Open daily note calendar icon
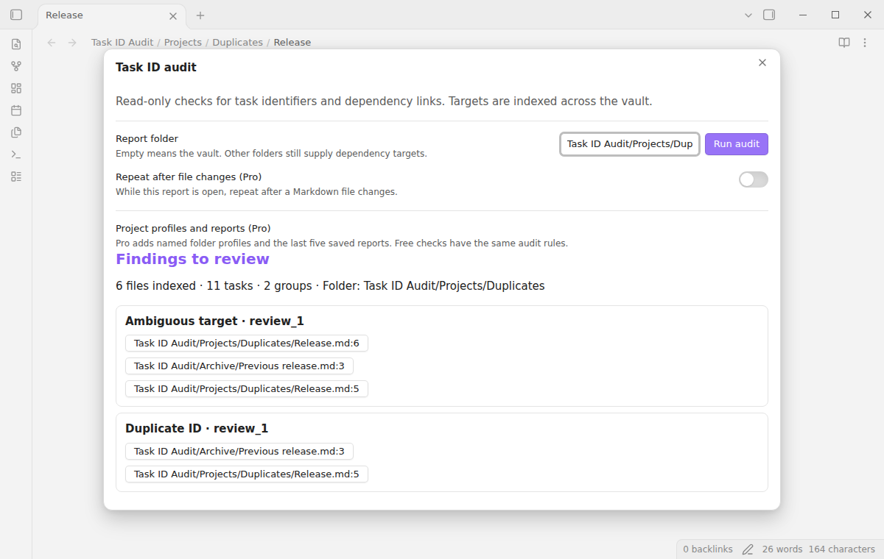 [x=16, y=110]
